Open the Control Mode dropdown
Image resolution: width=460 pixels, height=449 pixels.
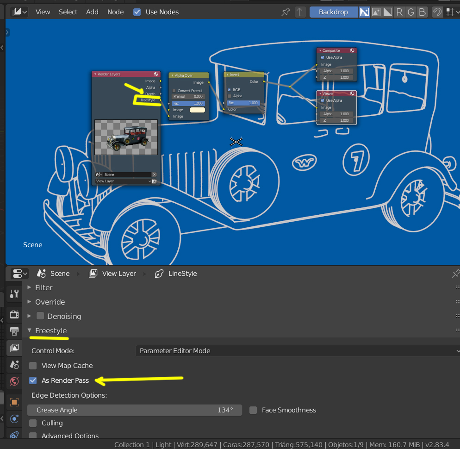[x=297, y=351]
